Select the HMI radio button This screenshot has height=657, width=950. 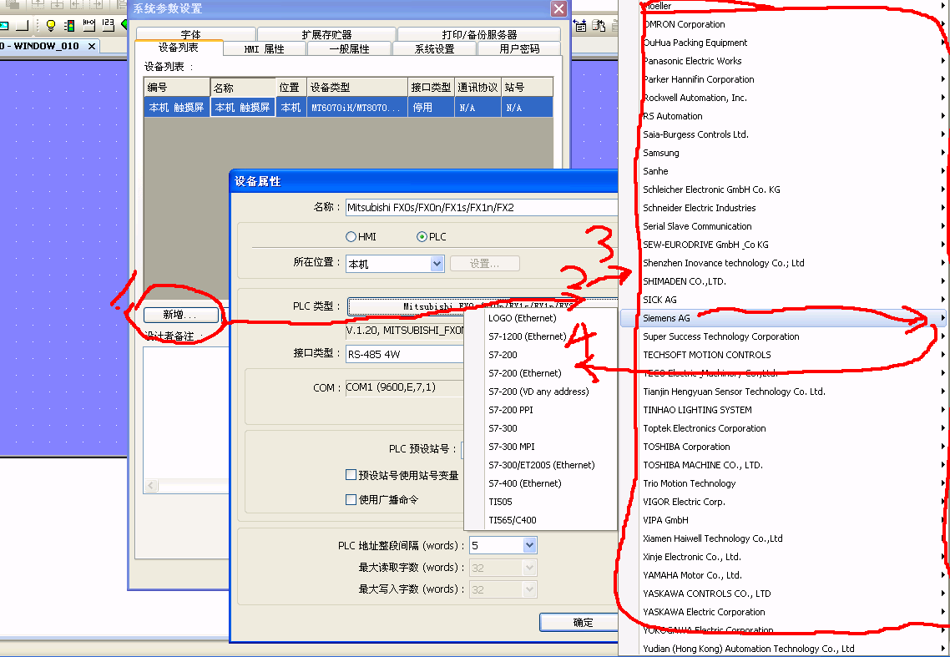pyautogui.click(x=351, y=237)
